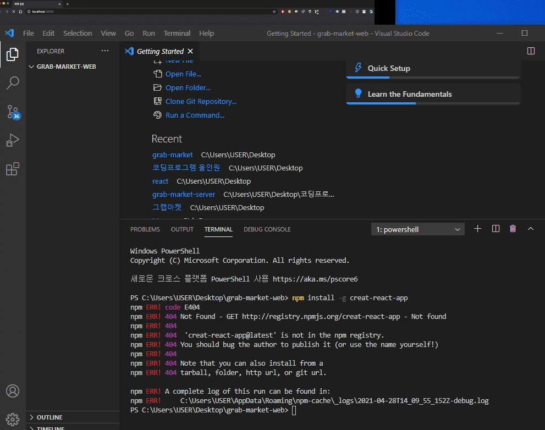
Task: Open Explorer views and more actions ellipsis
Action: [x=105, y=51]
